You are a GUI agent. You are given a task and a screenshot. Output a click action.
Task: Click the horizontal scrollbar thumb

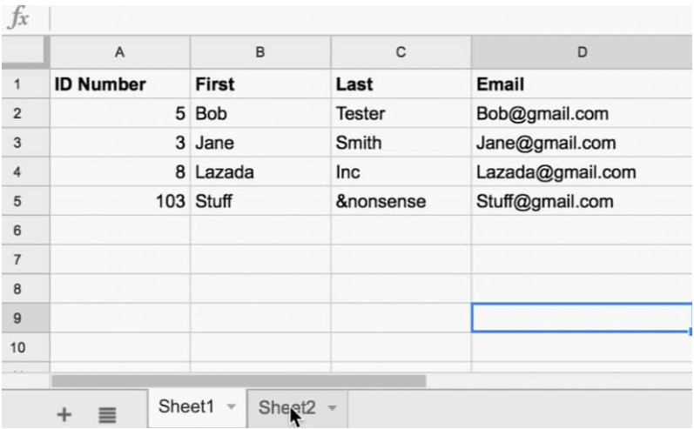click(x=239, y=381)
